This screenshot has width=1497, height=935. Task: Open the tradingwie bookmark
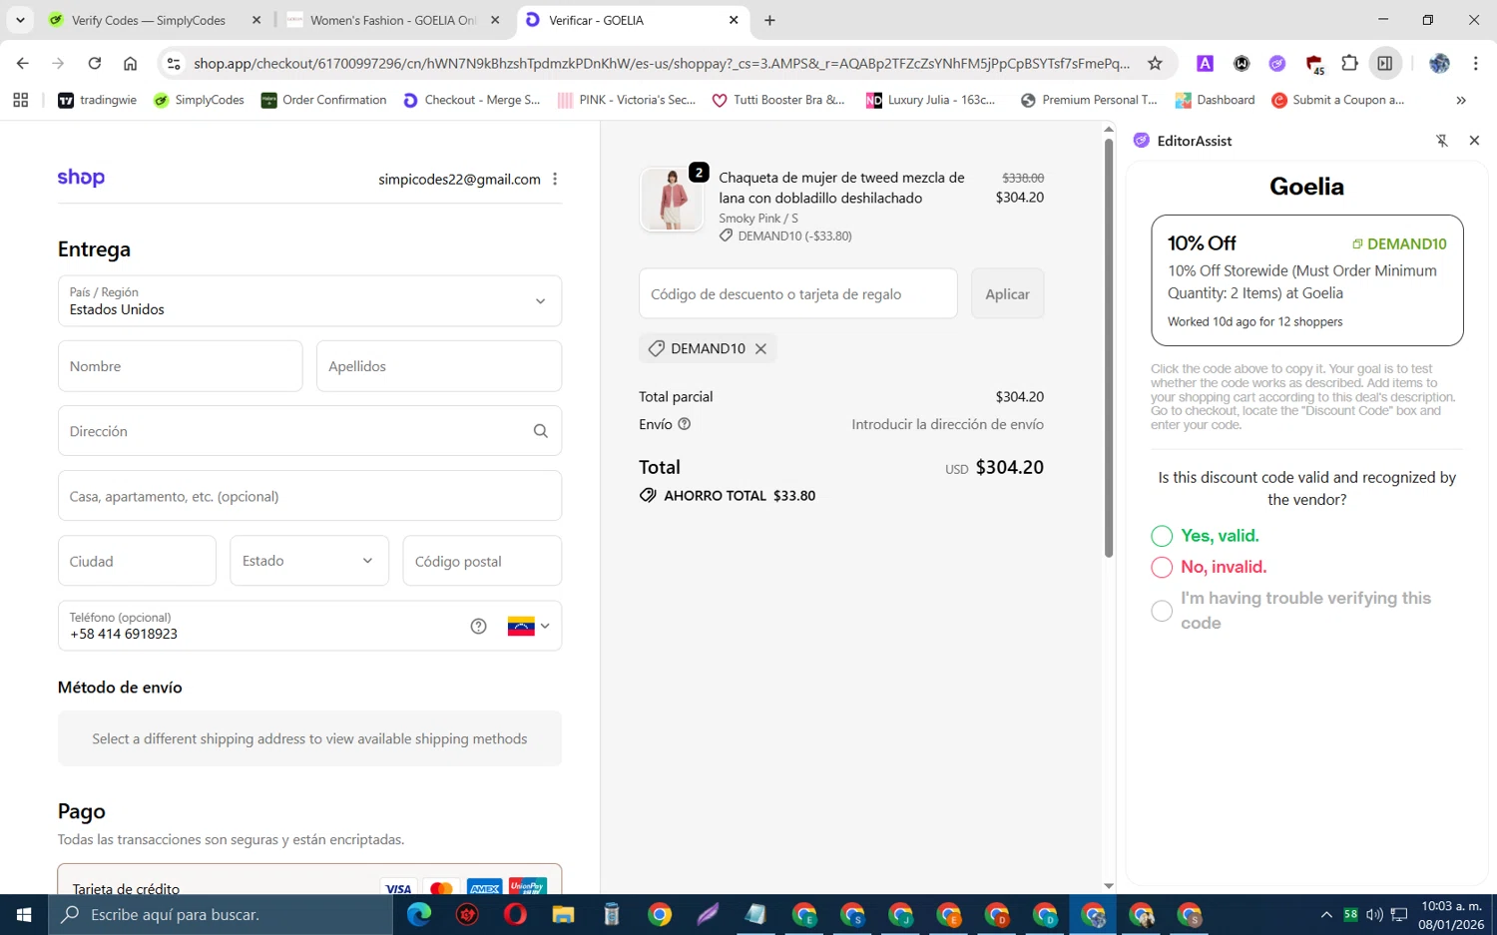[x=97, y=100]
